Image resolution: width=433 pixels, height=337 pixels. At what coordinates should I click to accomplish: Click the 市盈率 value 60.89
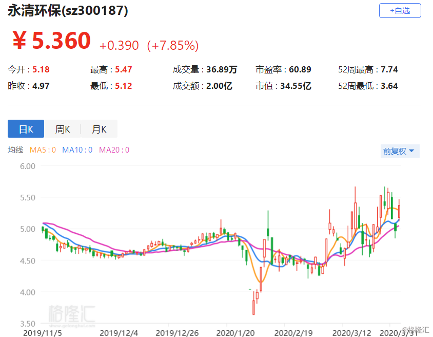pos(300,69)
